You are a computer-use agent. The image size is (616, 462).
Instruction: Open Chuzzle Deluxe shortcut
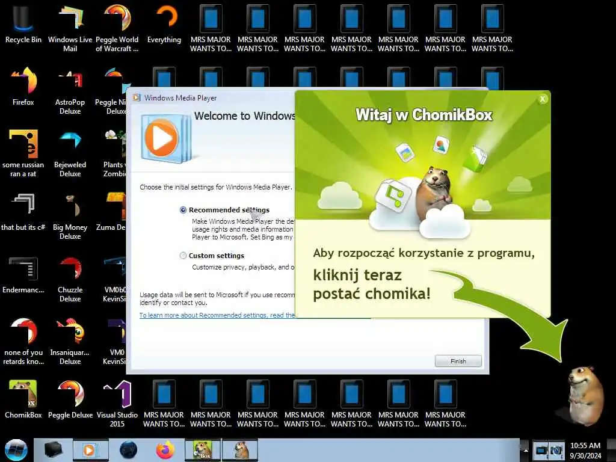pyautogui.click(x=70, y=279)
